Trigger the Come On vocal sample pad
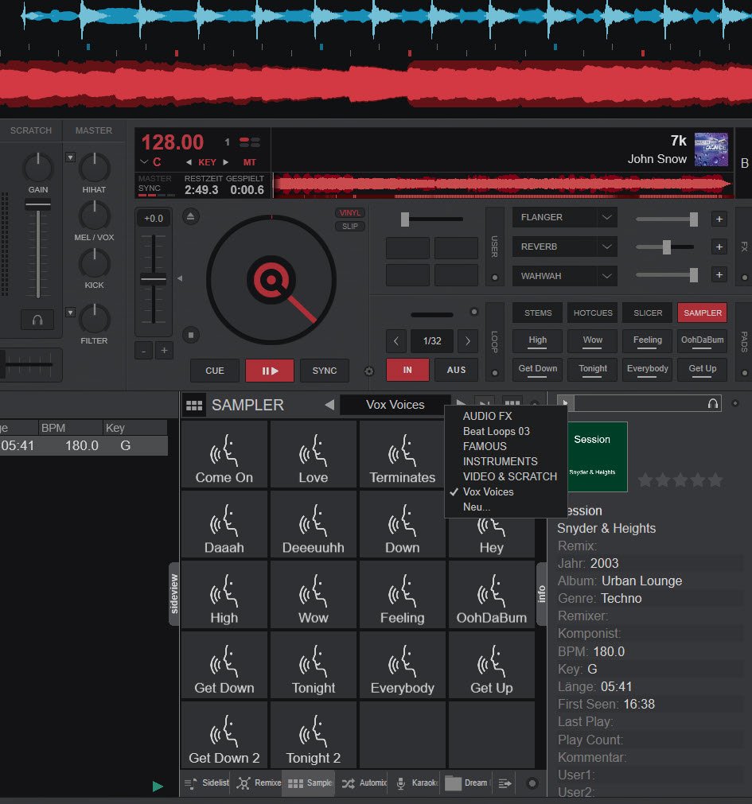 (x=224, y=455)
